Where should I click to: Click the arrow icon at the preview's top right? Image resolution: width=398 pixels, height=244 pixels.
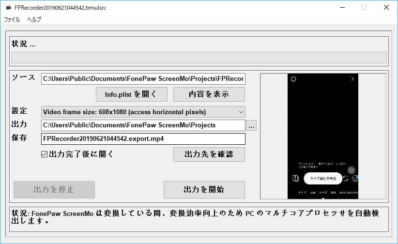click(x=352, y=79)
